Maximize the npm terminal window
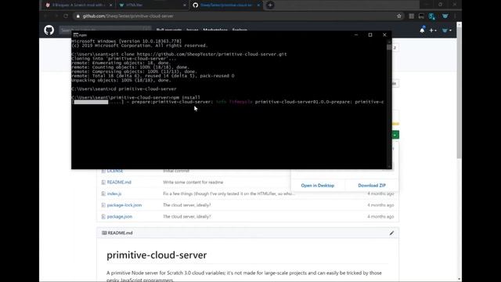 [x=370, y=34]
